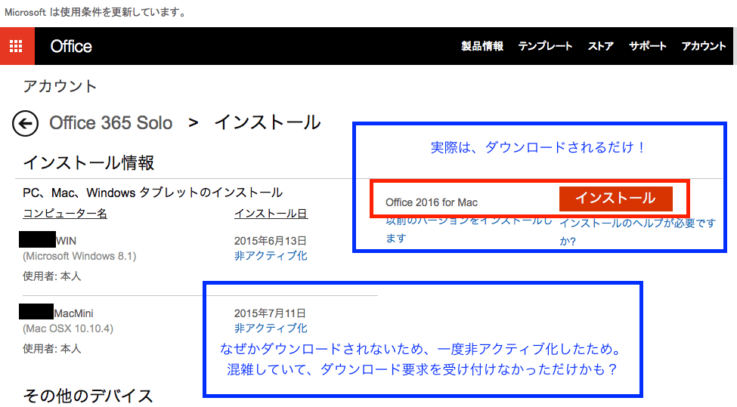Select the インストール情報 heading

[88, 163]
